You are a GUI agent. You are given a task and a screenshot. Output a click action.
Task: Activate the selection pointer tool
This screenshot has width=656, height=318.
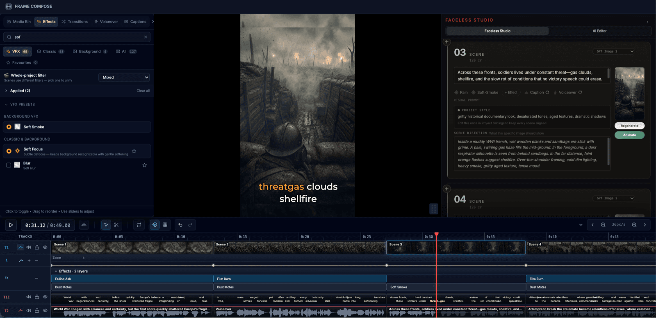tap(106, 225)
